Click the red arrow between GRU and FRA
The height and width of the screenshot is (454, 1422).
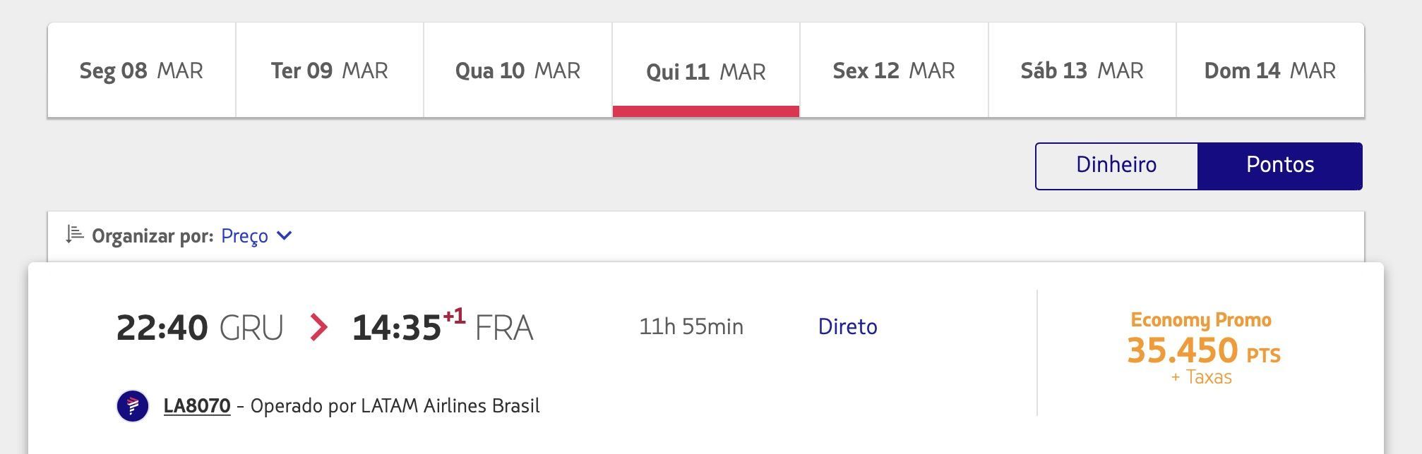[318, 327]
